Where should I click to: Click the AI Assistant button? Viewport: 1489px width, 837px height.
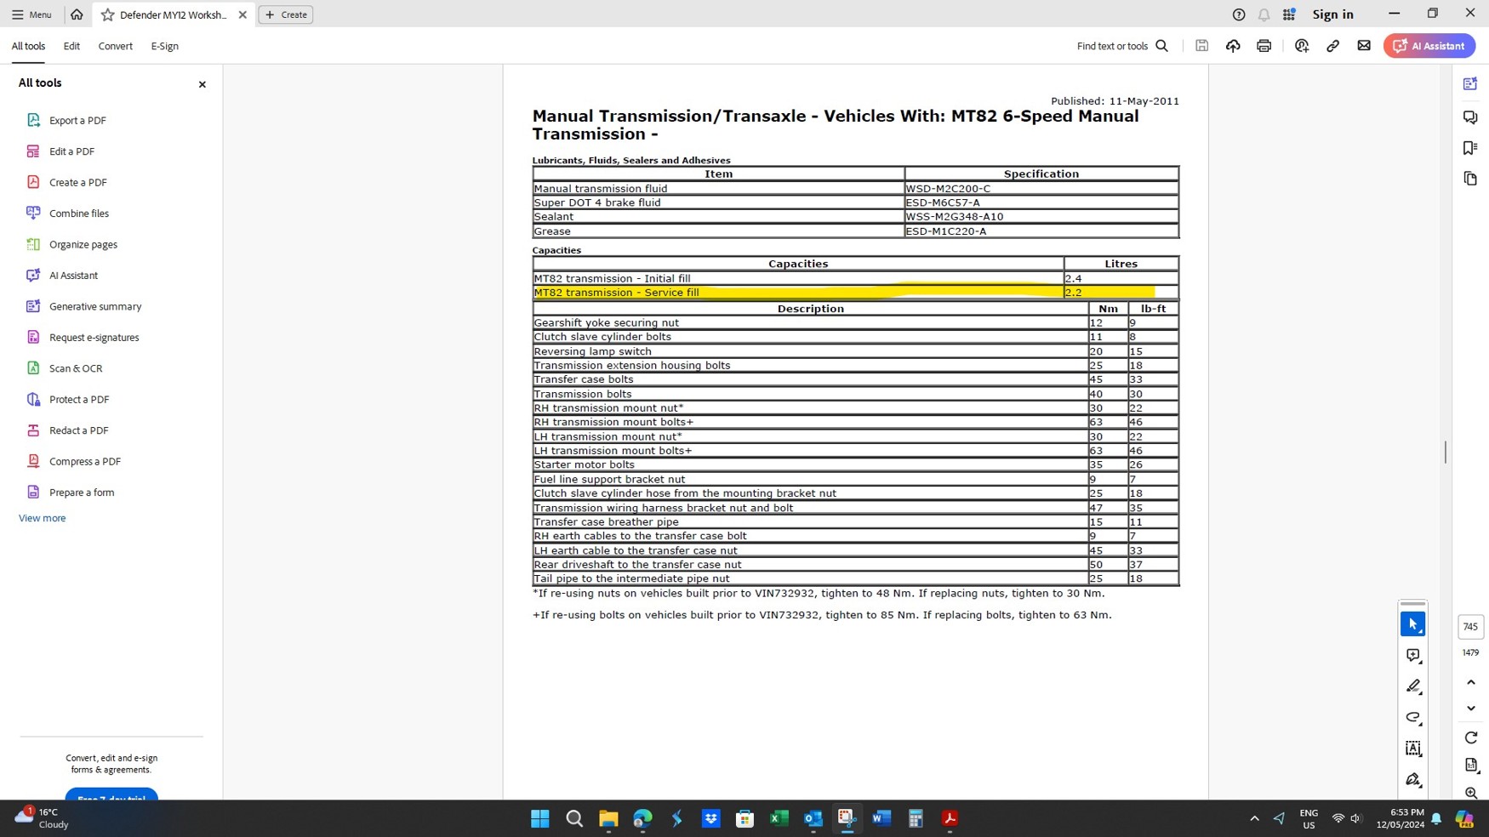pos(1429,46)
